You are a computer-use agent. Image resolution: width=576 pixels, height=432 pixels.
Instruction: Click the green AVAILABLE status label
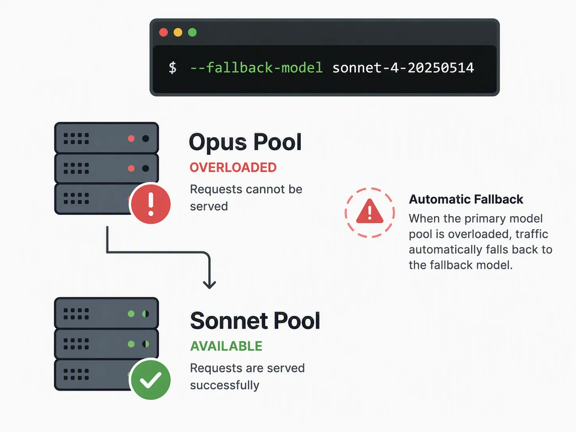[226, 346]
